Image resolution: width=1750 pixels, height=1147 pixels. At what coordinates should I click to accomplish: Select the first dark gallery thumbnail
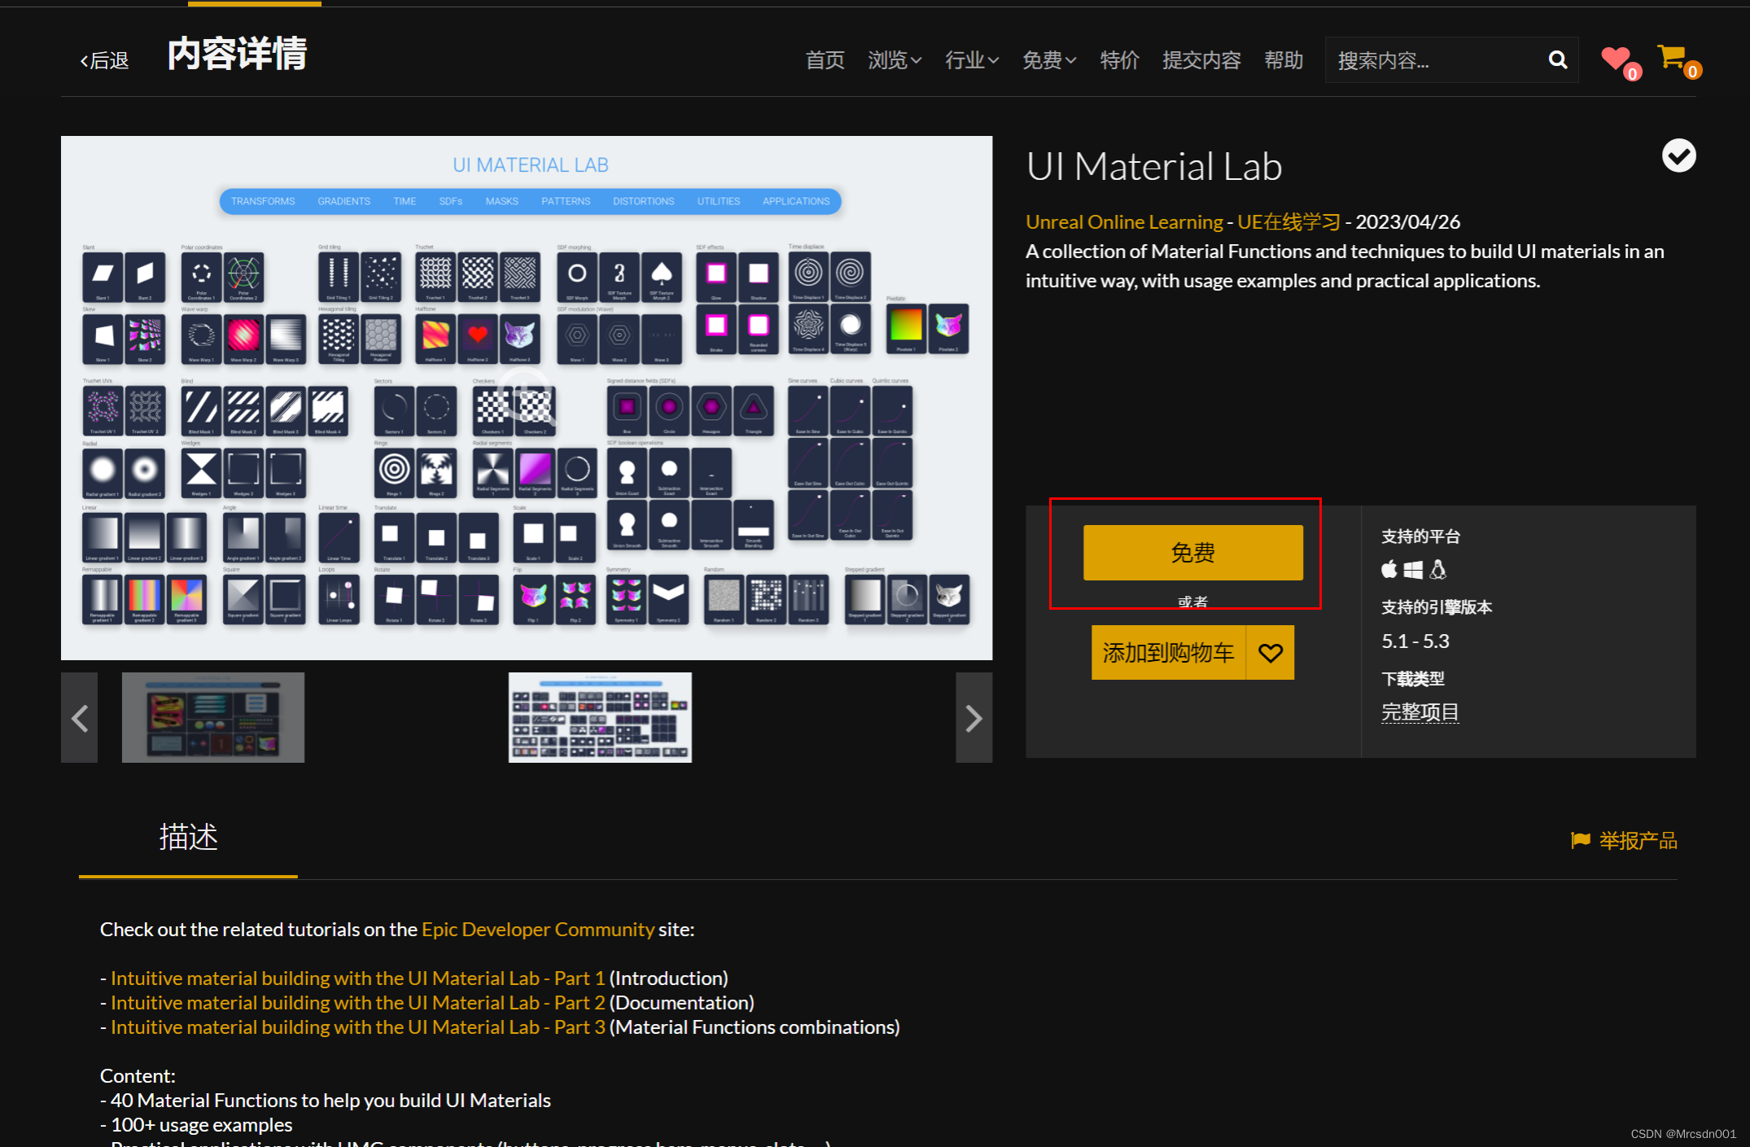(x=213, y=717)
